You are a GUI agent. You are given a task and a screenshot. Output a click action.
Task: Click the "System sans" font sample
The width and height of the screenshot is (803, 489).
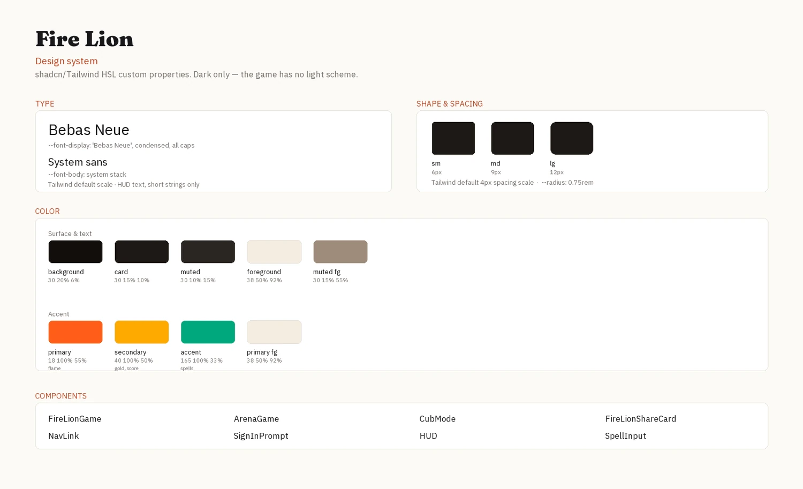(x=78, y=162)
